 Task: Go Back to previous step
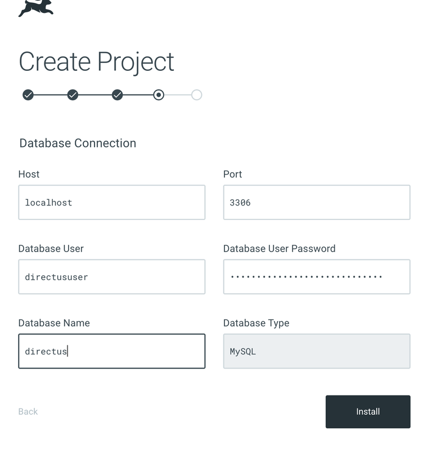[28, 411]
